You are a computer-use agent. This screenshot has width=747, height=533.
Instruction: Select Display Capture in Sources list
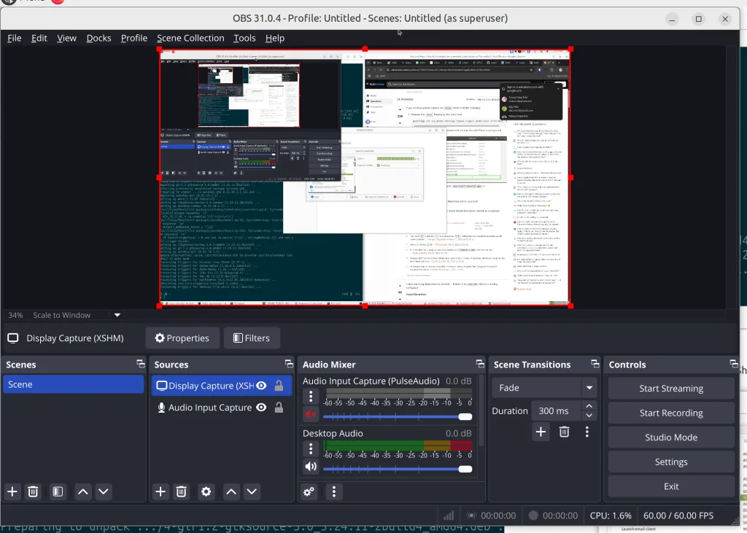pyautogui.click(x=222, y=386)
